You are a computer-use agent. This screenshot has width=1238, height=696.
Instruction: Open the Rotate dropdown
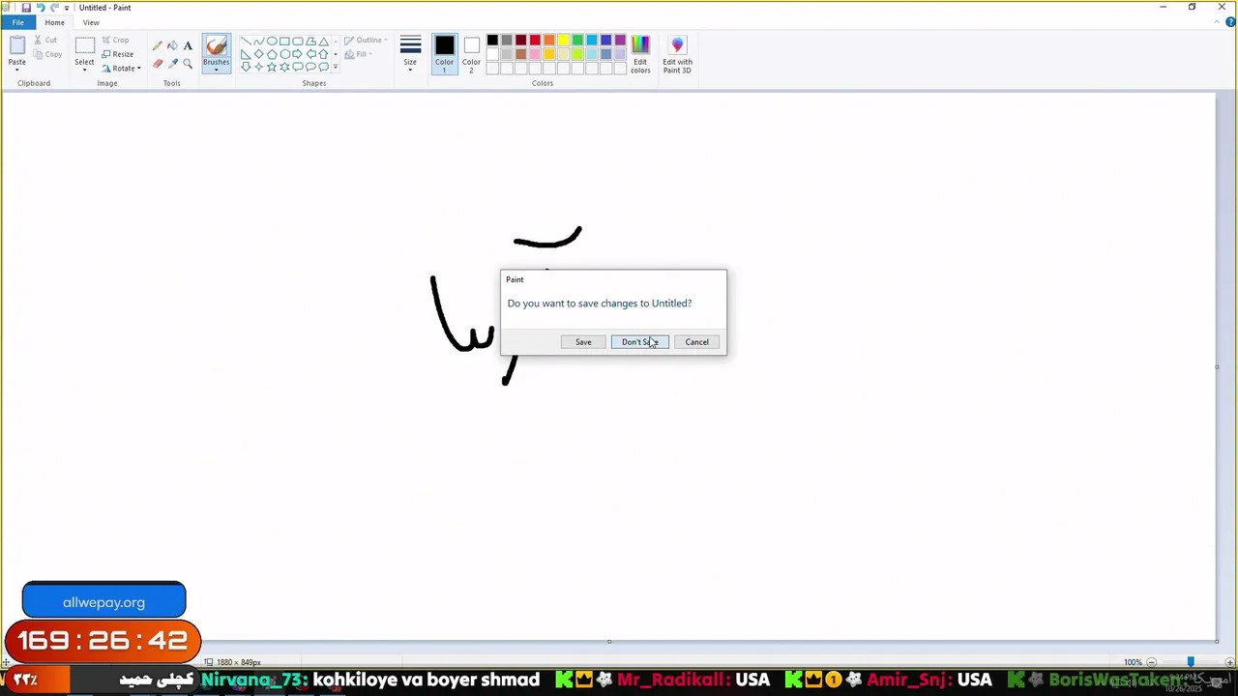122,69
